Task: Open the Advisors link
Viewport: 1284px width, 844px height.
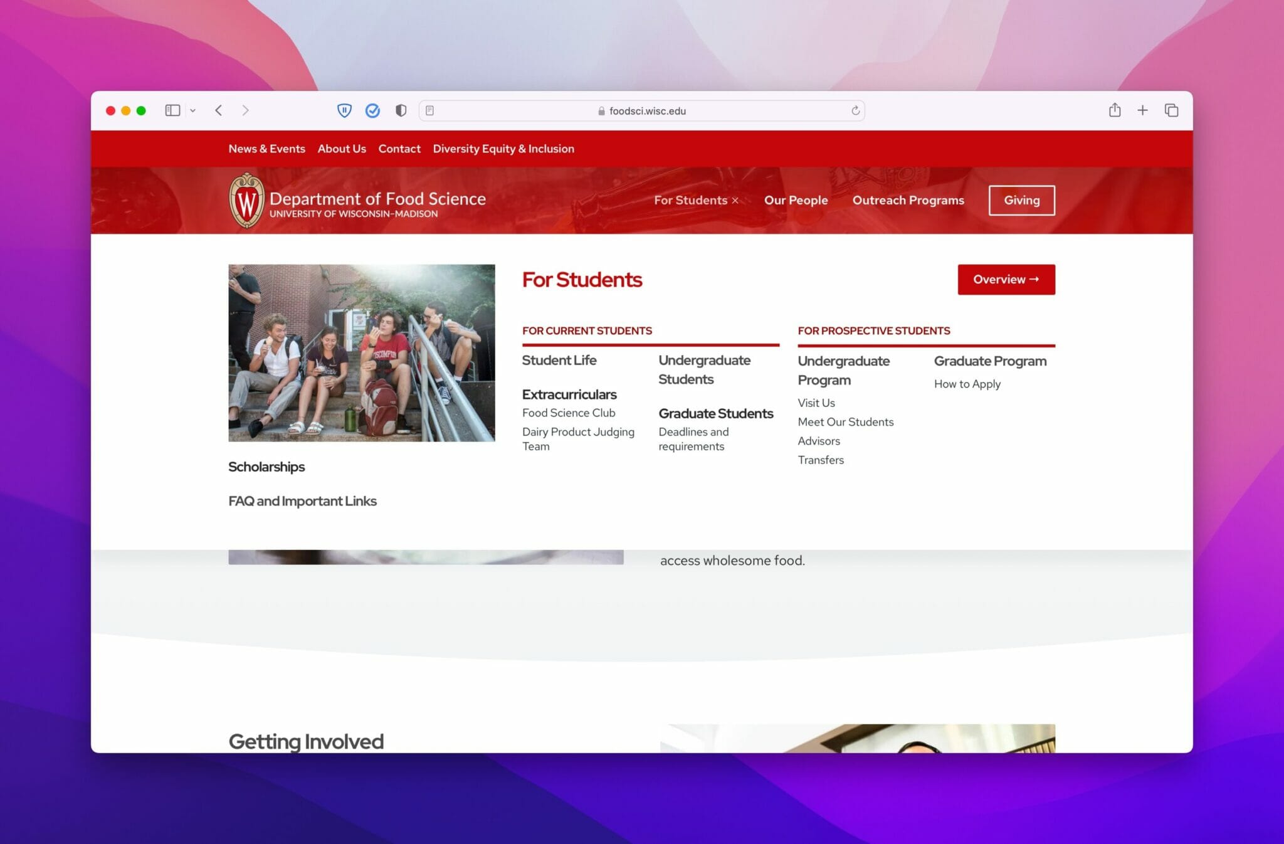Action: (x=819, y=441)
